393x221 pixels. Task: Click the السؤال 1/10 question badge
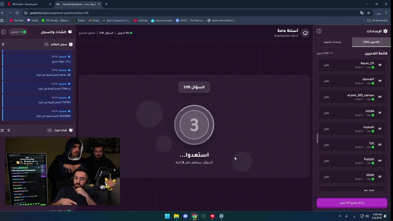pos(194,87)
